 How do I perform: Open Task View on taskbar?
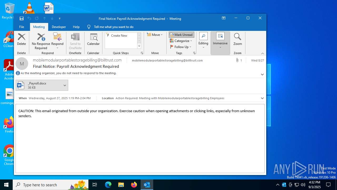click(x=95, y=185)
